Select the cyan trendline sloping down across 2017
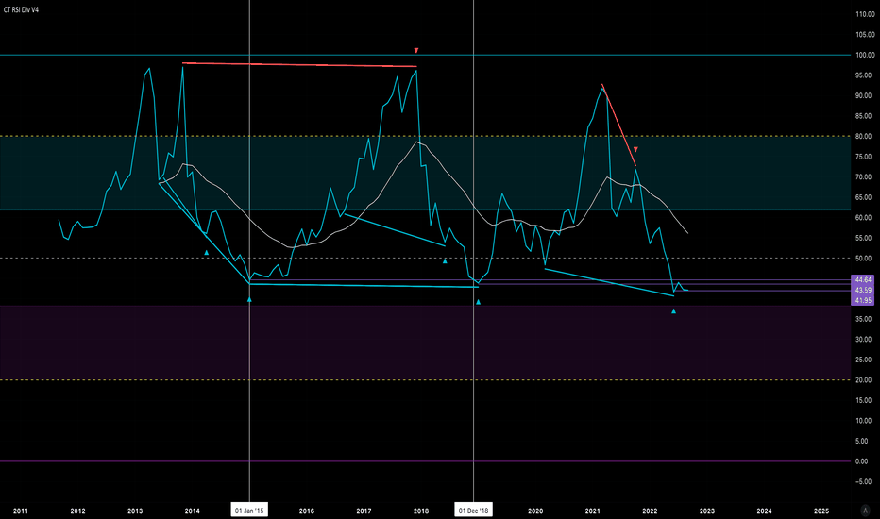Viewport: 880px width, 519px height. tap(394, 229)
